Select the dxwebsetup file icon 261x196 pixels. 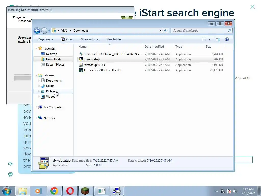(81, 59)
